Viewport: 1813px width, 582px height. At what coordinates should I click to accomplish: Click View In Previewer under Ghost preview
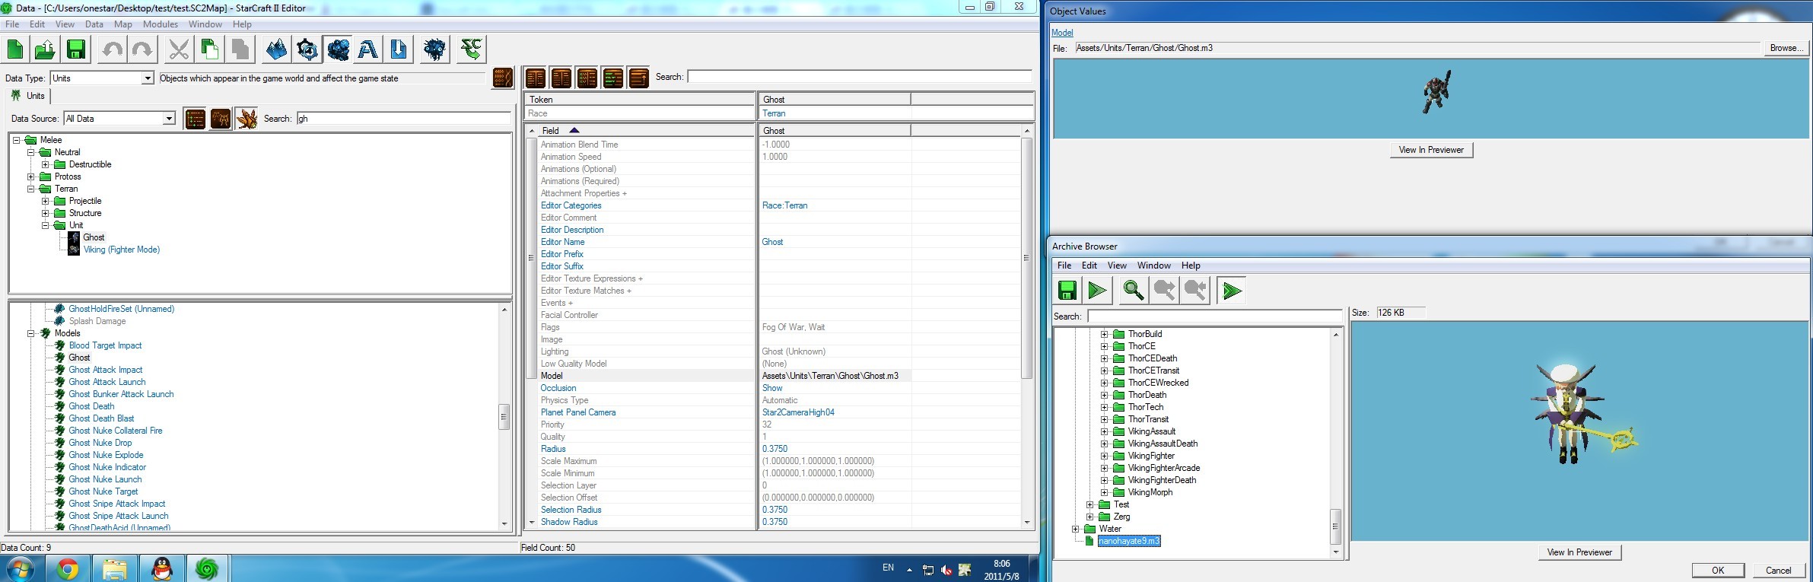(x=1431, y=150)
